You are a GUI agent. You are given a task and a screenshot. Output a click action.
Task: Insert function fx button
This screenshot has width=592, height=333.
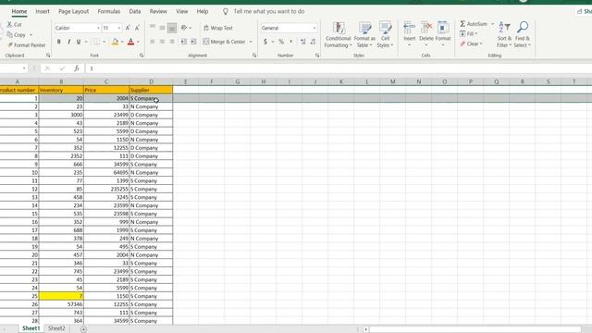[x=77, y=68]
